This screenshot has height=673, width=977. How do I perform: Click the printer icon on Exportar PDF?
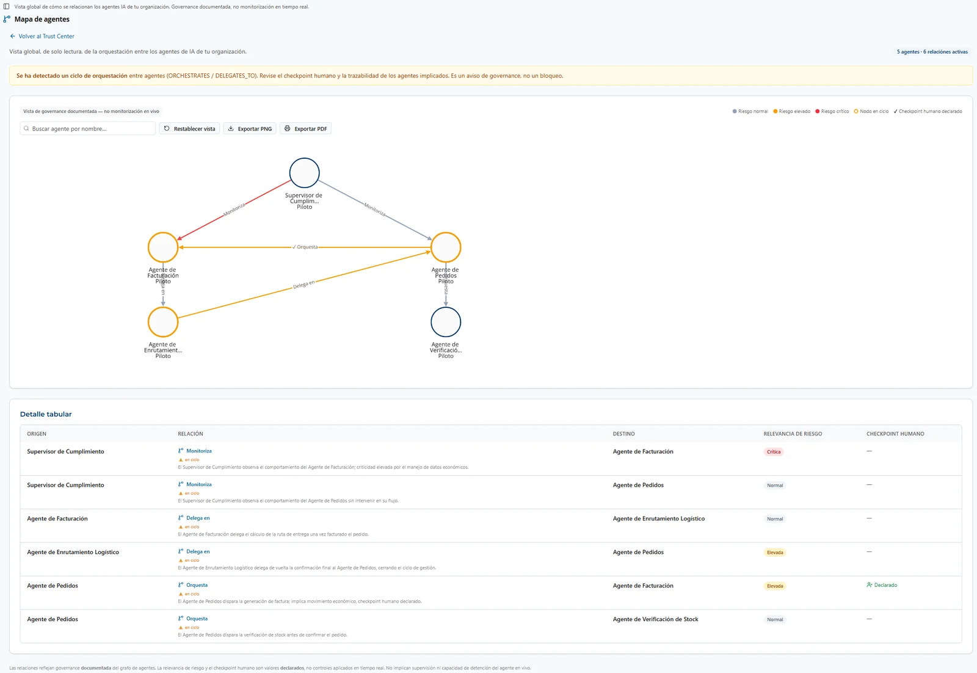(x=288, y=129)
